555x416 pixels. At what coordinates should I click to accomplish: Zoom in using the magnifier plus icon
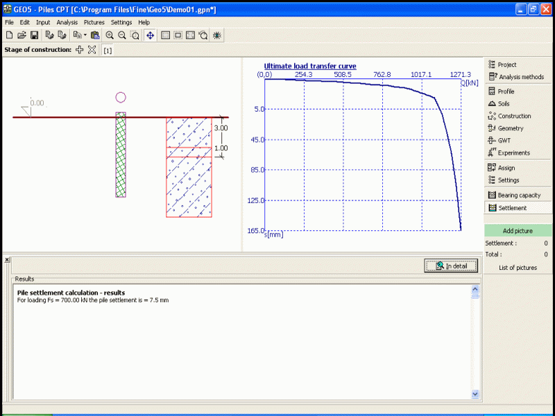(x=110, y=35)
